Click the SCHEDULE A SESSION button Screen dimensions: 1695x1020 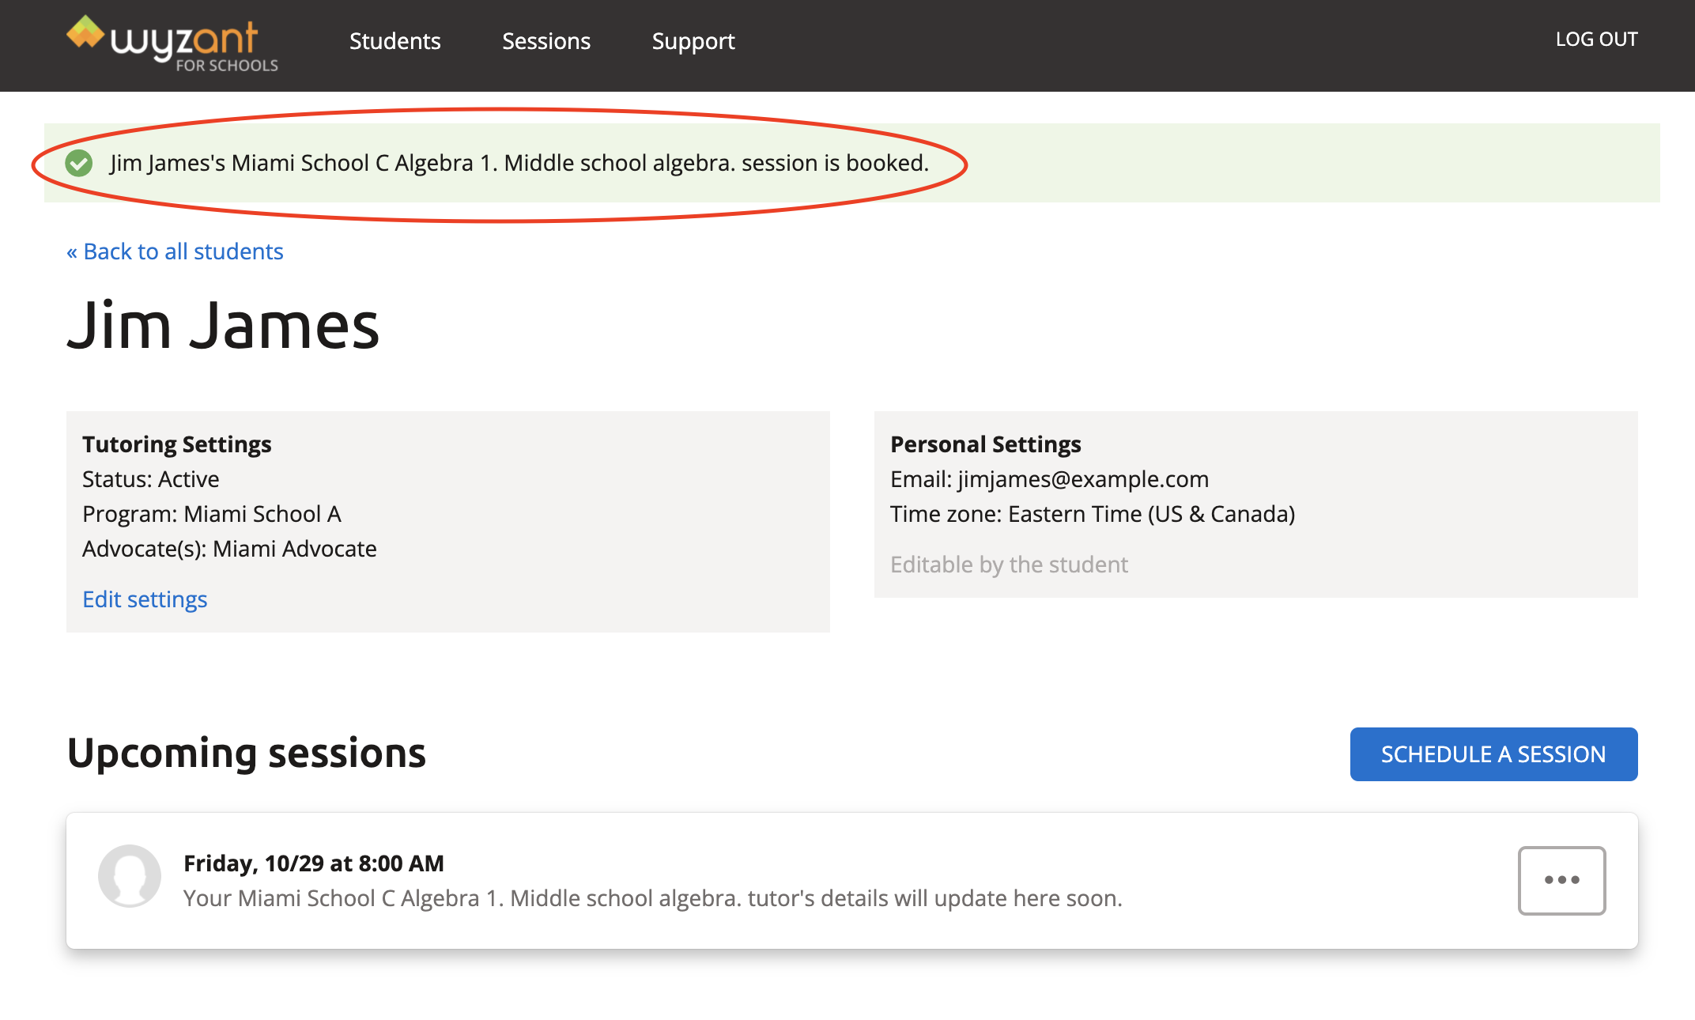[1493, 754]
